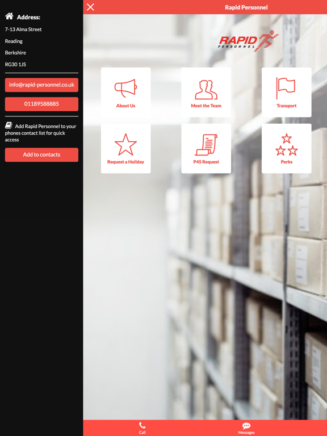327x436 pixels.
Task: Open Messages from the bottom bar
Action: coord(246,428)
